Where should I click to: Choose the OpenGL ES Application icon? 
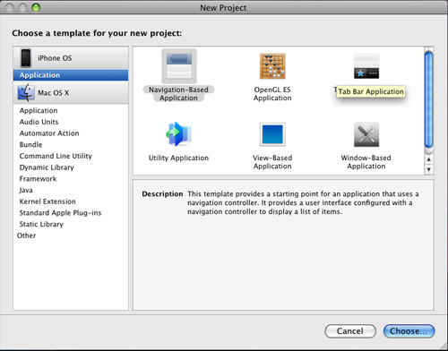click(x=272, y=66)
